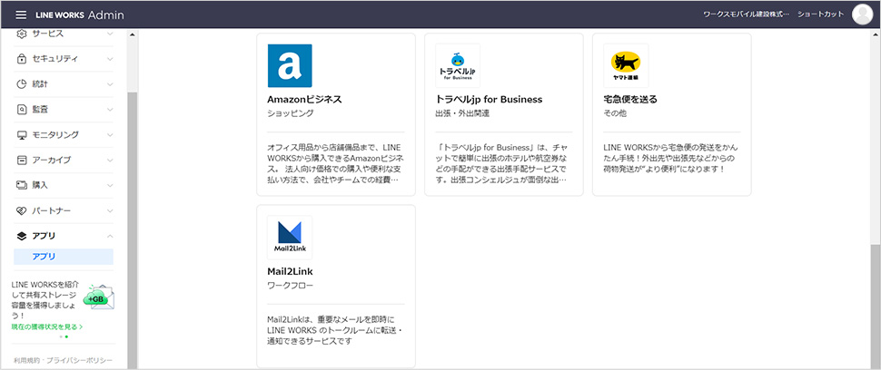
Task: Click the user profile avatar
Action: tap(863, 15)
